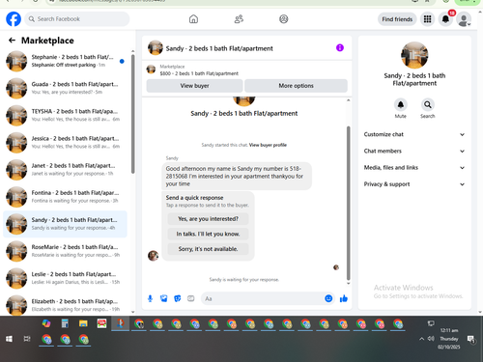The width and height of the screenshot is (483, 362).
Task: Open the Janet conversation
Action: click(65, 170)
